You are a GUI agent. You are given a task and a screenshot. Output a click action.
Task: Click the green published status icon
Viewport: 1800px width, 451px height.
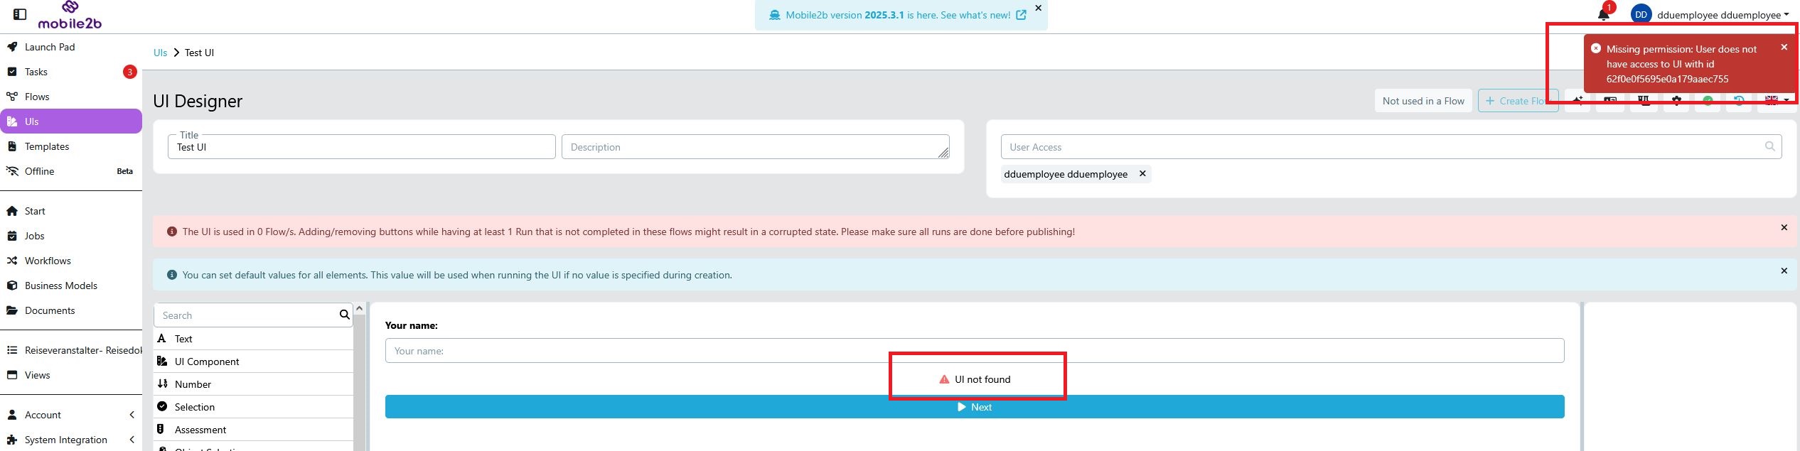pyautogui.click(x=1708, y=101)
